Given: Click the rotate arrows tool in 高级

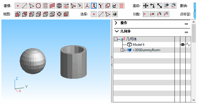Looking at the screenshot, I should pyautogui.click(x=153, y=6).
